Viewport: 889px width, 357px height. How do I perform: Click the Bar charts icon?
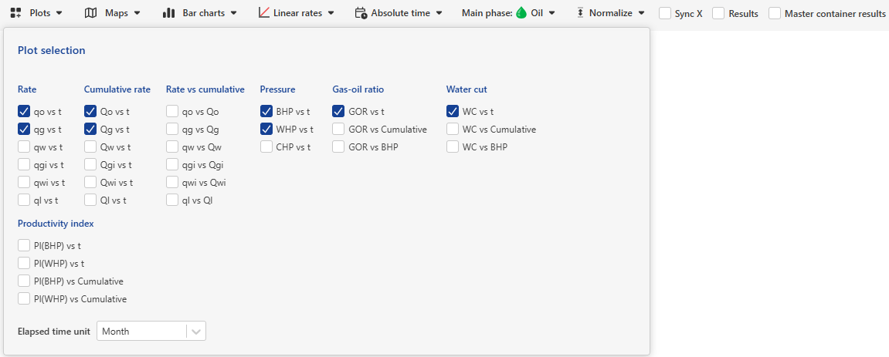tap(169, 13)
